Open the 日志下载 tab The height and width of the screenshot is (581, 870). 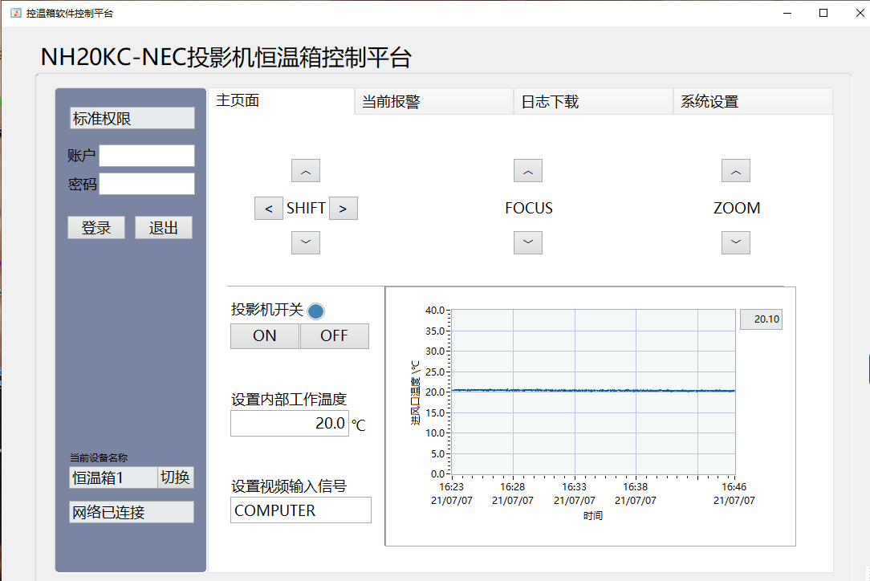click(x=593, y=102)
